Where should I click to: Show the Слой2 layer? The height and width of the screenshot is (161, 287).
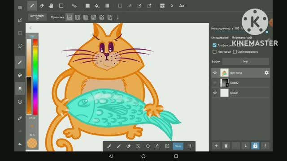tap(215, 83)
